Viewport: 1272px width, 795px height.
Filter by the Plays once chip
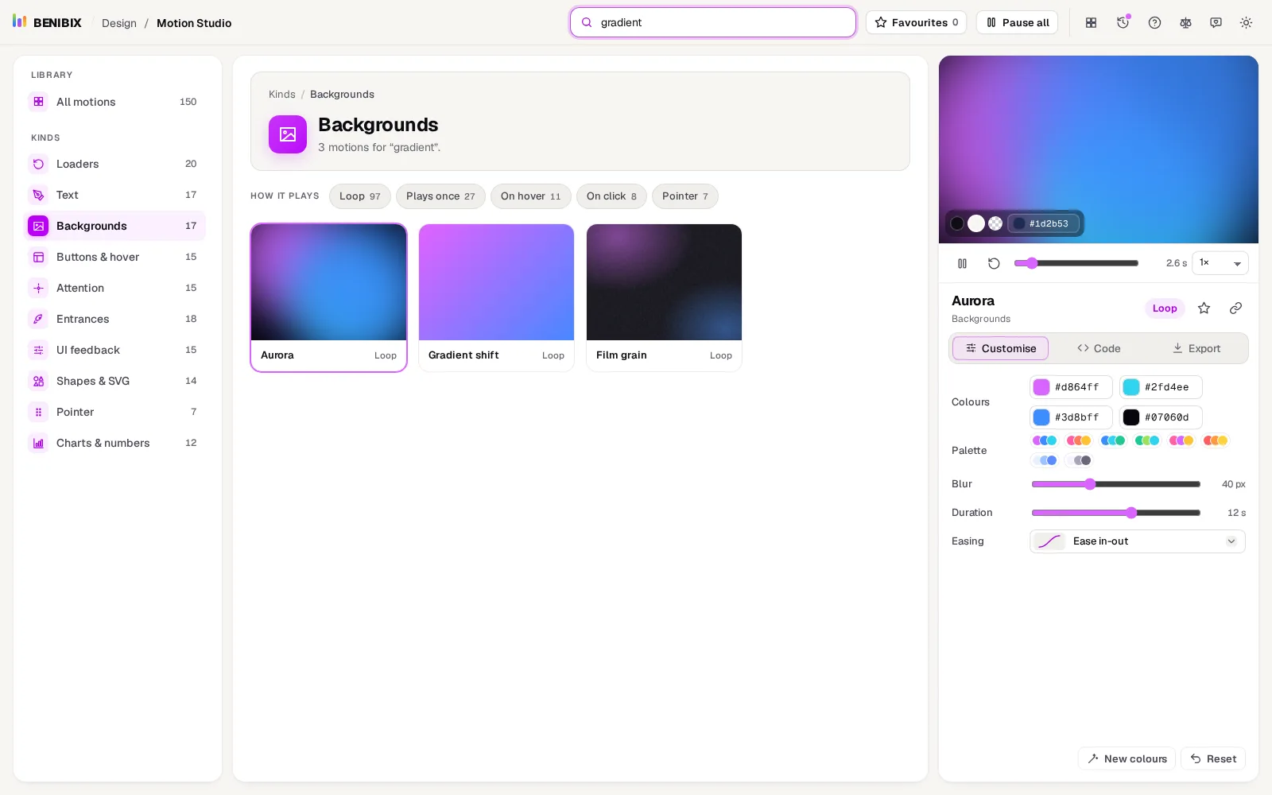click(440, 196)
